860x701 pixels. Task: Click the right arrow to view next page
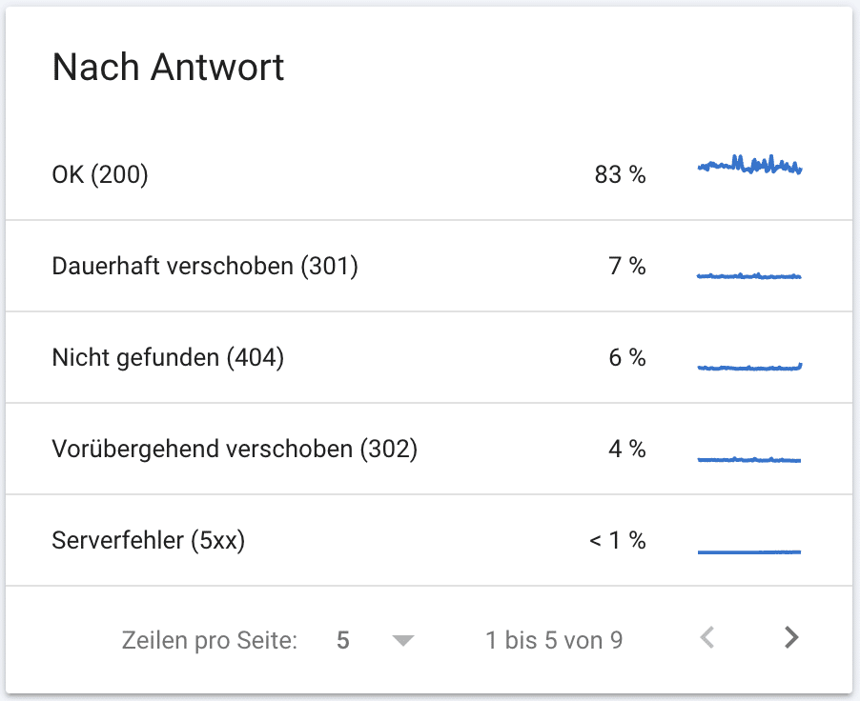pyautogui.click(x=790, y=638)
